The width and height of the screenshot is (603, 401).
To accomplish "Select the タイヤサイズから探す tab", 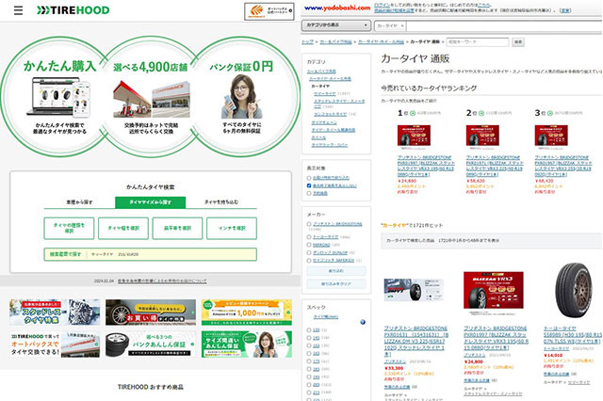I will pos(151,202).
